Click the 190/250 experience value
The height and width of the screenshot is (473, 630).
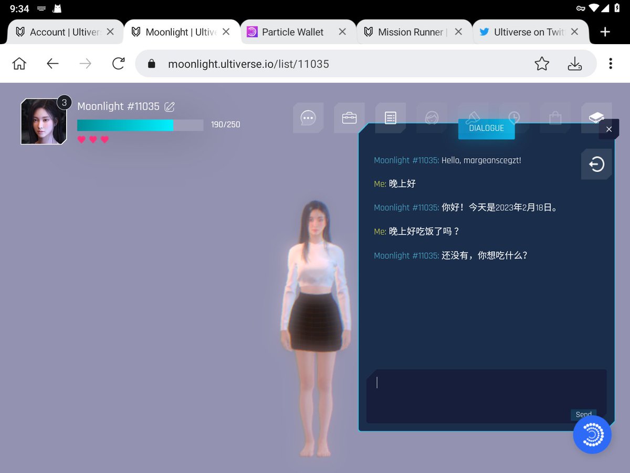(226, 125)
